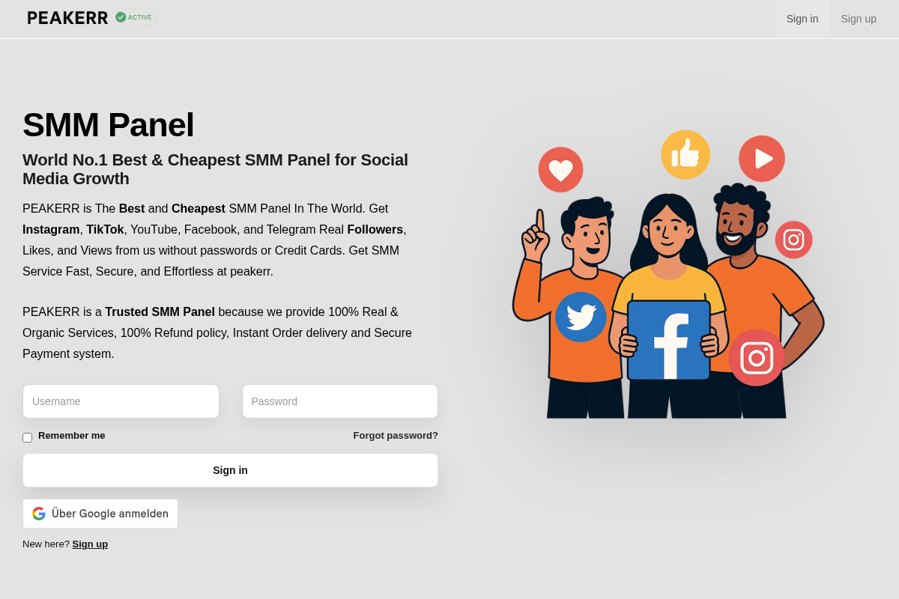The height and width of the screenshot is (599, 899).
Task: Click the red play button icon
Action: [762, 159]
